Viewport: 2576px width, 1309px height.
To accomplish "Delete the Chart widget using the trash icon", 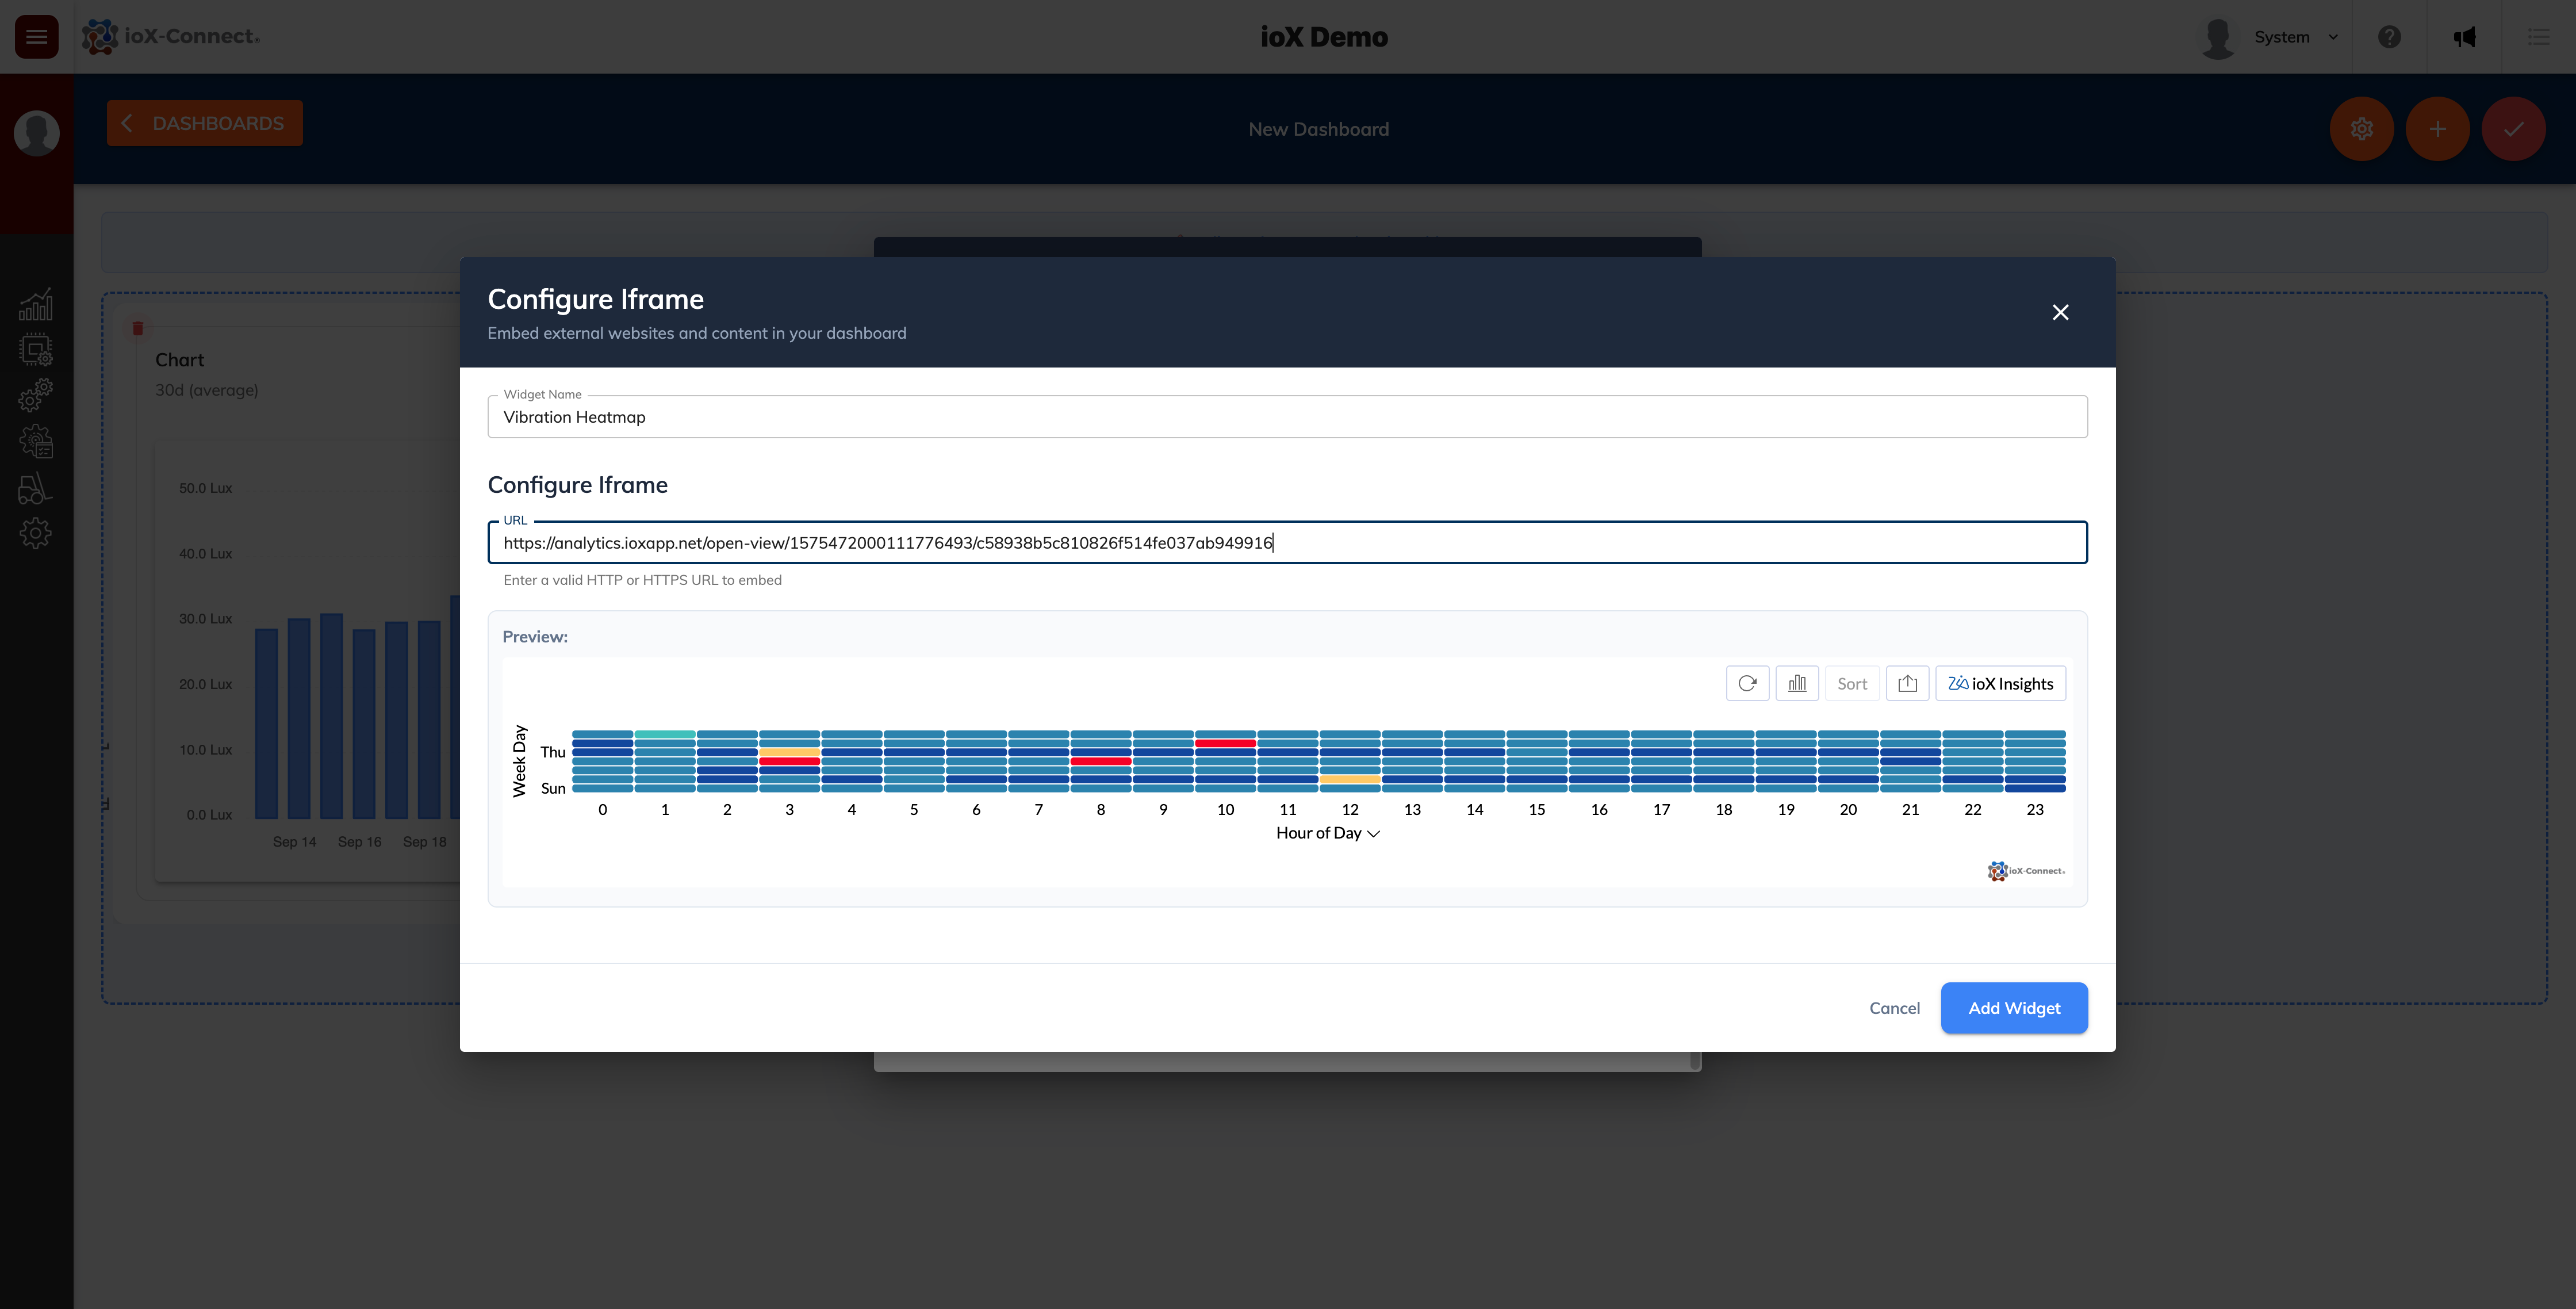I will 138,328.
